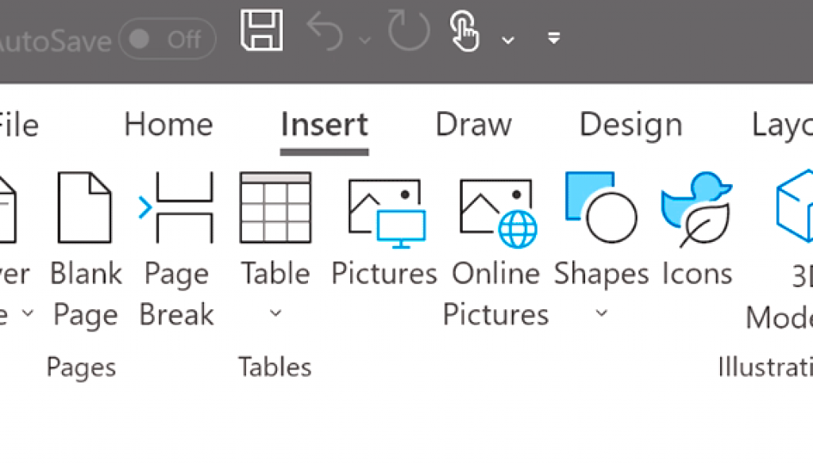
Task: Switch to the Home tab
Action: point(168,125)
